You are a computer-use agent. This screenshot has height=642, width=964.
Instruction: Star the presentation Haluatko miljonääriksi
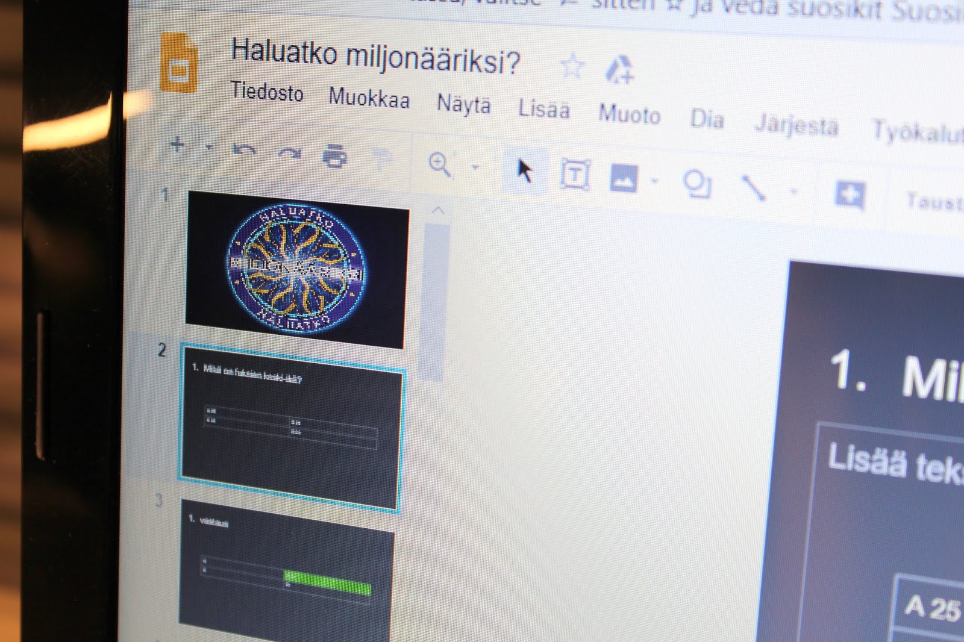(x=572, y=66)
